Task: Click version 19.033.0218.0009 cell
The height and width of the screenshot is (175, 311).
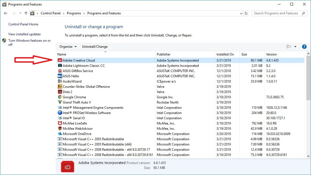Action: pos(278,134)
